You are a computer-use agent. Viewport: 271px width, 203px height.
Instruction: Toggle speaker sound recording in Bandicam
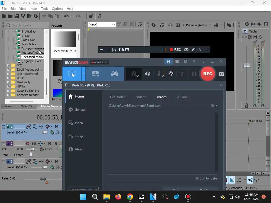[147, 74]
